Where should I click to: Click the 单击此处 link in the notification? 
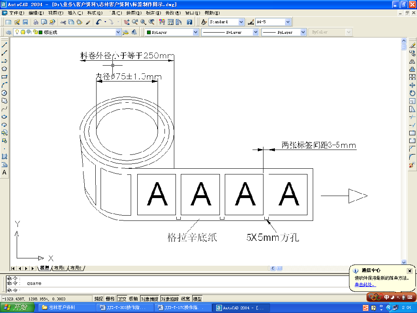365,284
